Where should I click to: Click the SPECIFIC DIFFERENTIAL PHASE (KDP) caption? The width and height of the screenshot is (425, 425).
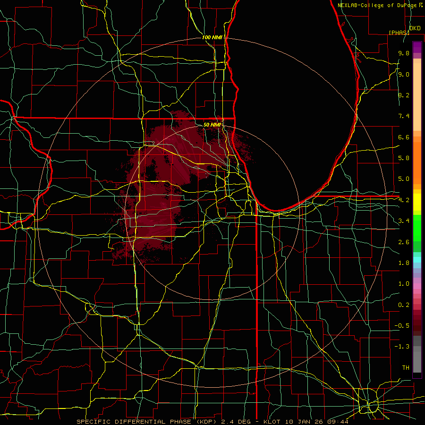coord(146,422)
